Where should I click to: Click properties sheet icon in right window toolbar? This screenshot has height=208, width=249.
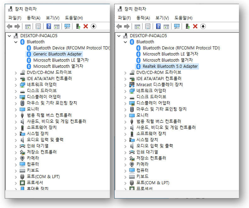click(x=148, y=26)
